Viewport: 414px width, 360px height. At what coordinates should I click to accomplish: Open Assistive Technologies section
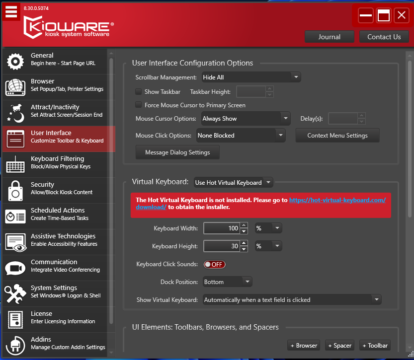[55, 242]
